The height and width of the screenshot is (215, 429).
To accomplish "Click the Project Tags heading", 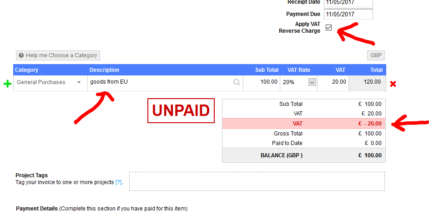I will [x=31, y=175].
